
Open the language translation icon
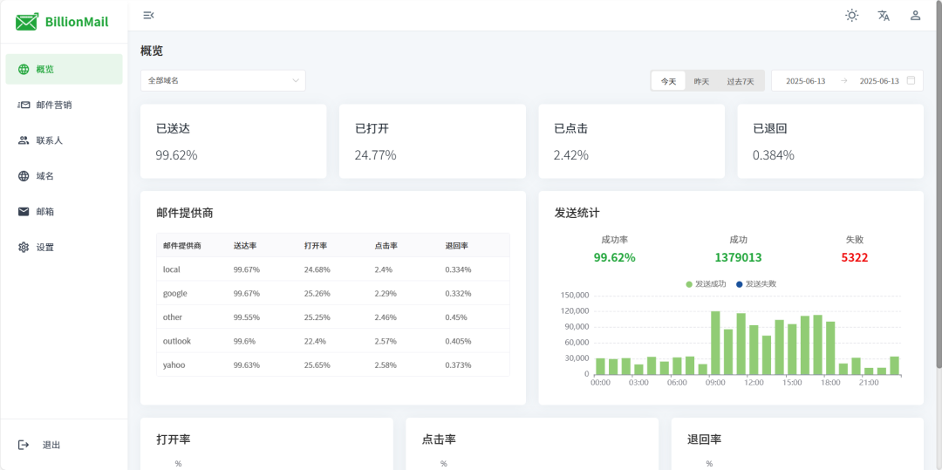884,15
